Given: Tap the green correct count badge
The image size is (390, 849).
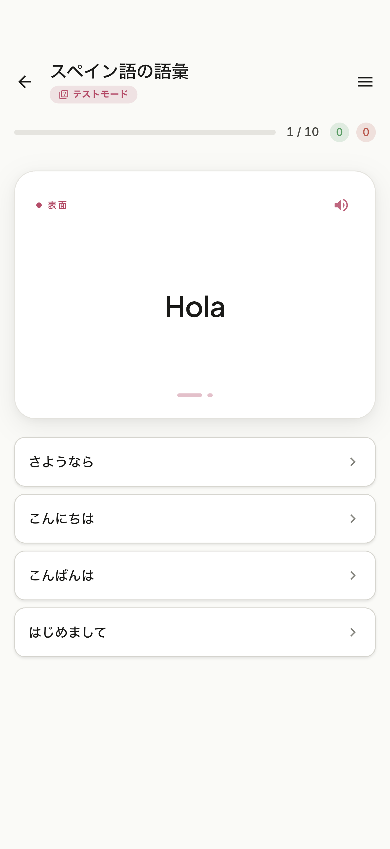Looking at the screenshot, I should [339, 132].
